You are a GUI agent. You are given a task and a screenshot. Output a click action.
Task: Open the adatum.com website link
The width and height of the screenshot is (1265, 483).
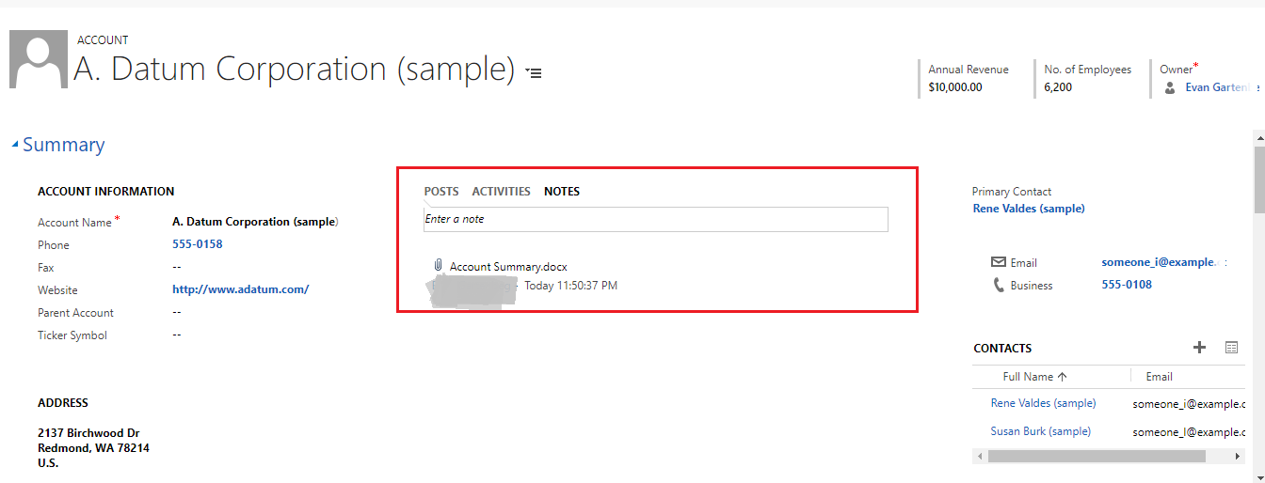[241, 289]
